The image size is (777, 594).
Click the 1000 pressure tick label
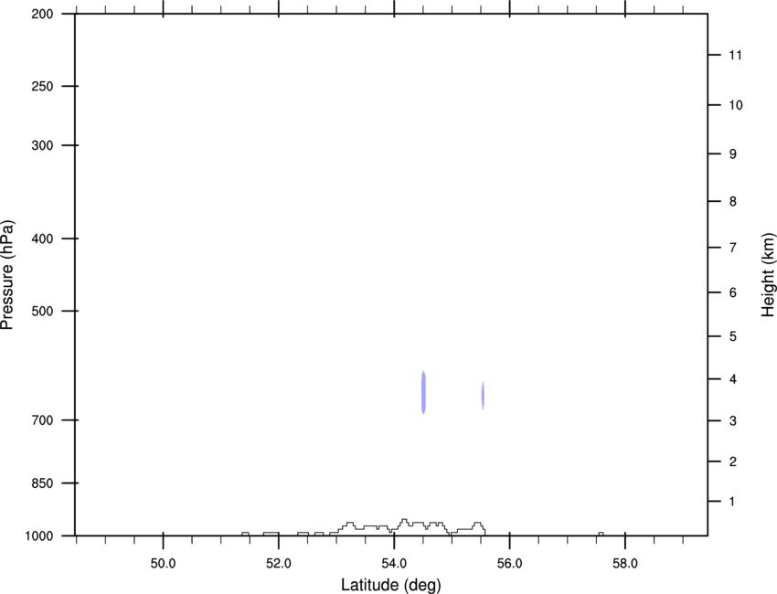click(39, 536)
